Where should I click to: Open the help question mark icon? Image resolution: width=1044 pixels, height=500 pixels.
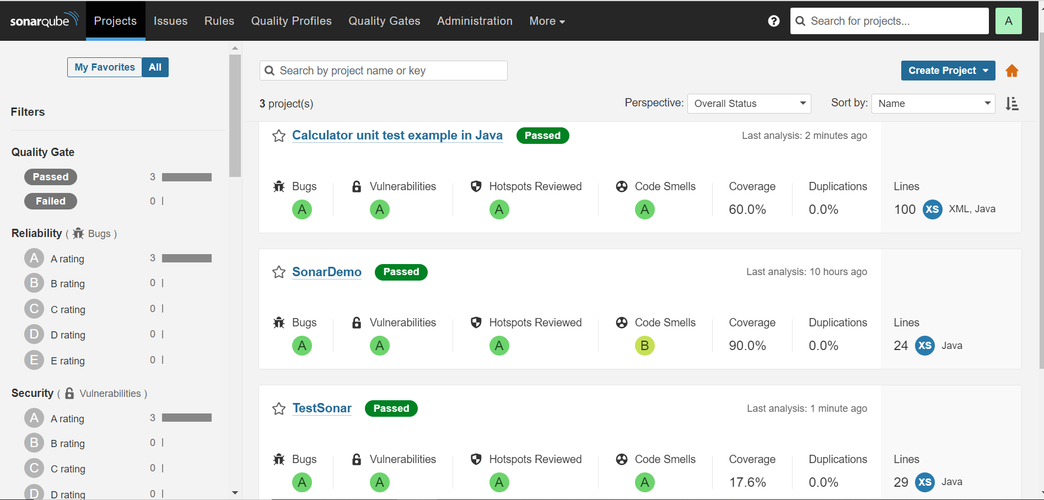(x=774, y=21)
